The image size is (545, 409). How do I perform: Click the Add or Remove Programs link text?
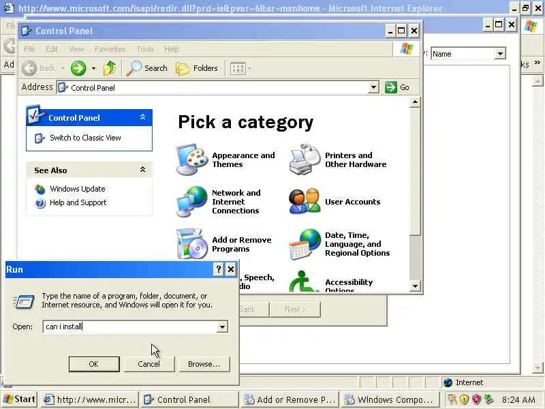pyautogui.click(x=242, y=244)
